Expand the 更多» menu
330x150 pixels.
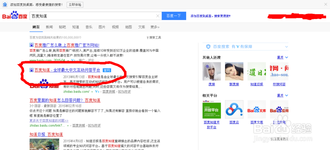tap(155, 27)
